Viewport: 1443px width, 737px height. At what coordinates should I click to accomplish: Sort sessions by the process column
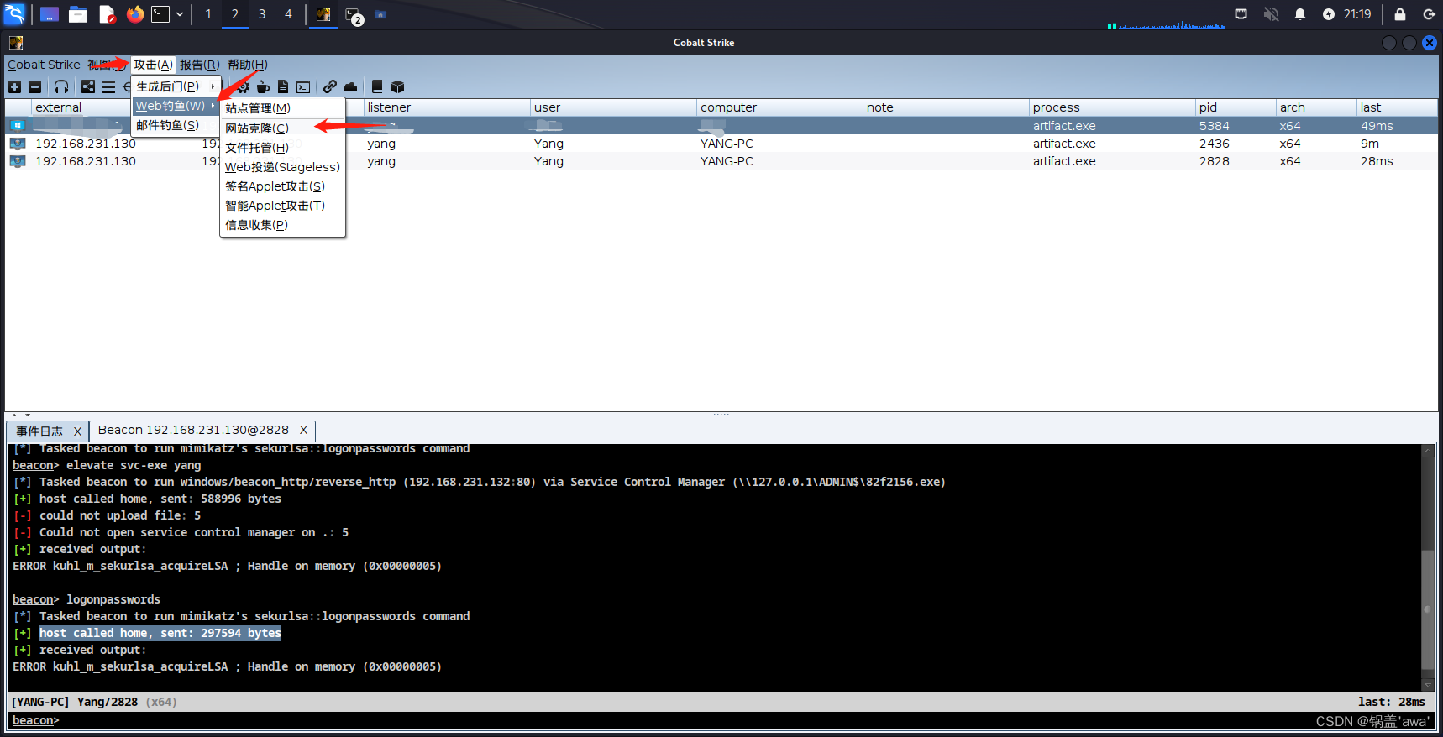(x=1112, y=107)
